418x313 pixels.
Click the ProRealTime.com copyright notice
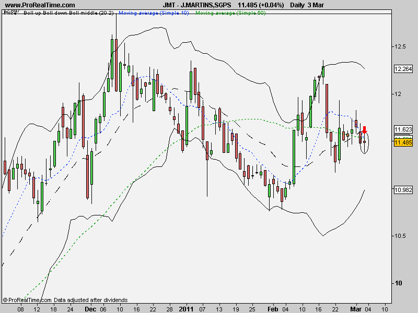coord(27,300)
